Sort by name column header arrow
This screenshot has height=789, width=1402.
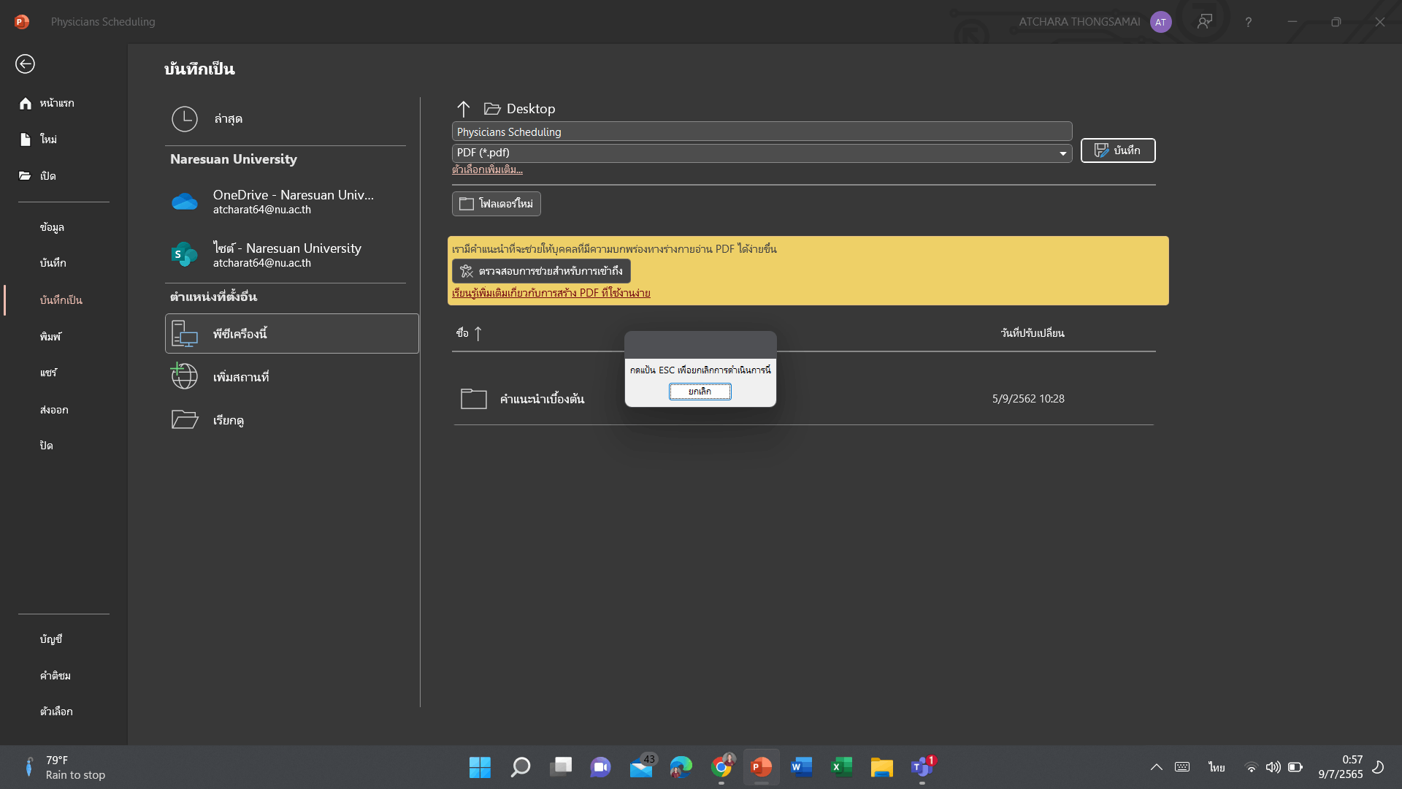pos(478,334)
